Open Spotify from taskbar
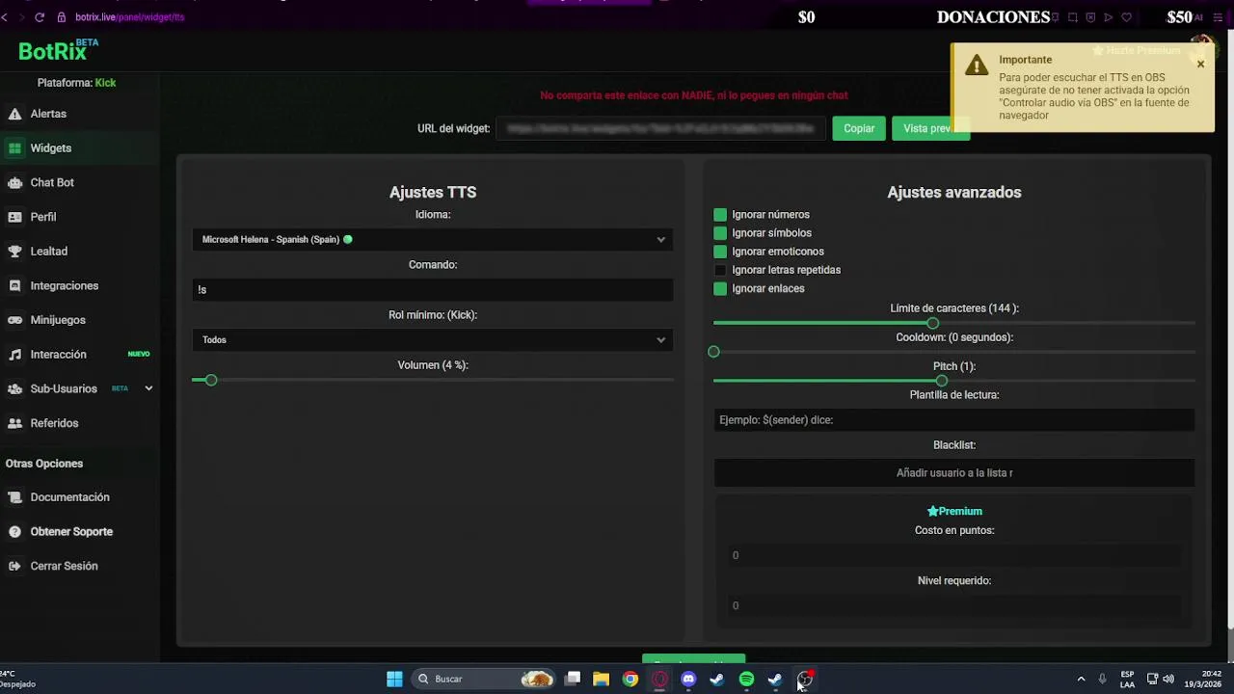The height and width of the screenshot is (694, 1234). coord(746,679)
